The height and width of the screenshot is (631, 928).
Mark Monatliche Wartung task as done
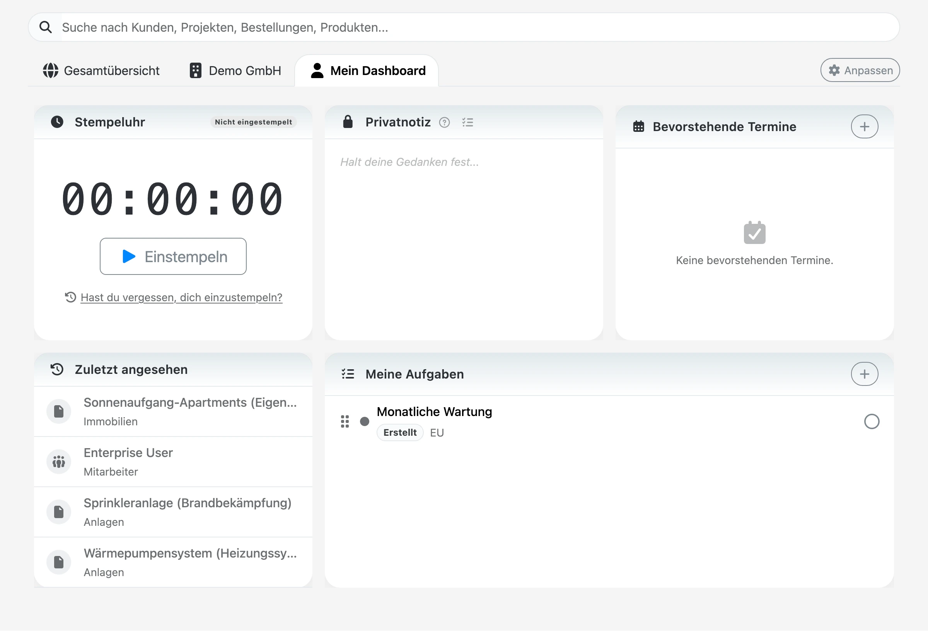pos(872,422)
